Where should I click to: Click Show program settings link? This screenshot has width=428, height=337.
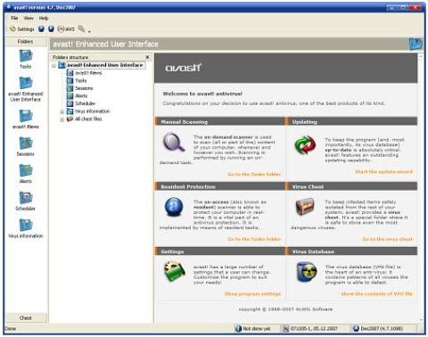point(252,294)
